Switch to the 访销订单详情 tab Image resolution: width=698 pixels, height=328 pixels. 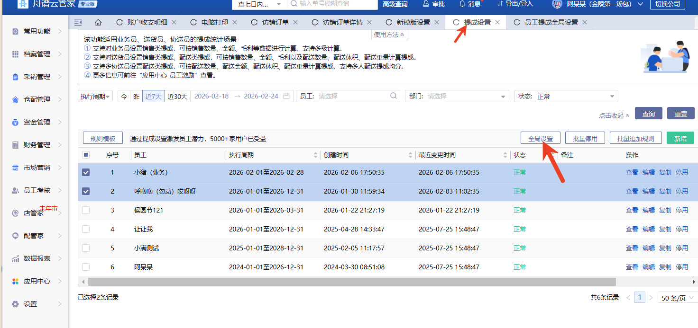[x=342, y=22]
